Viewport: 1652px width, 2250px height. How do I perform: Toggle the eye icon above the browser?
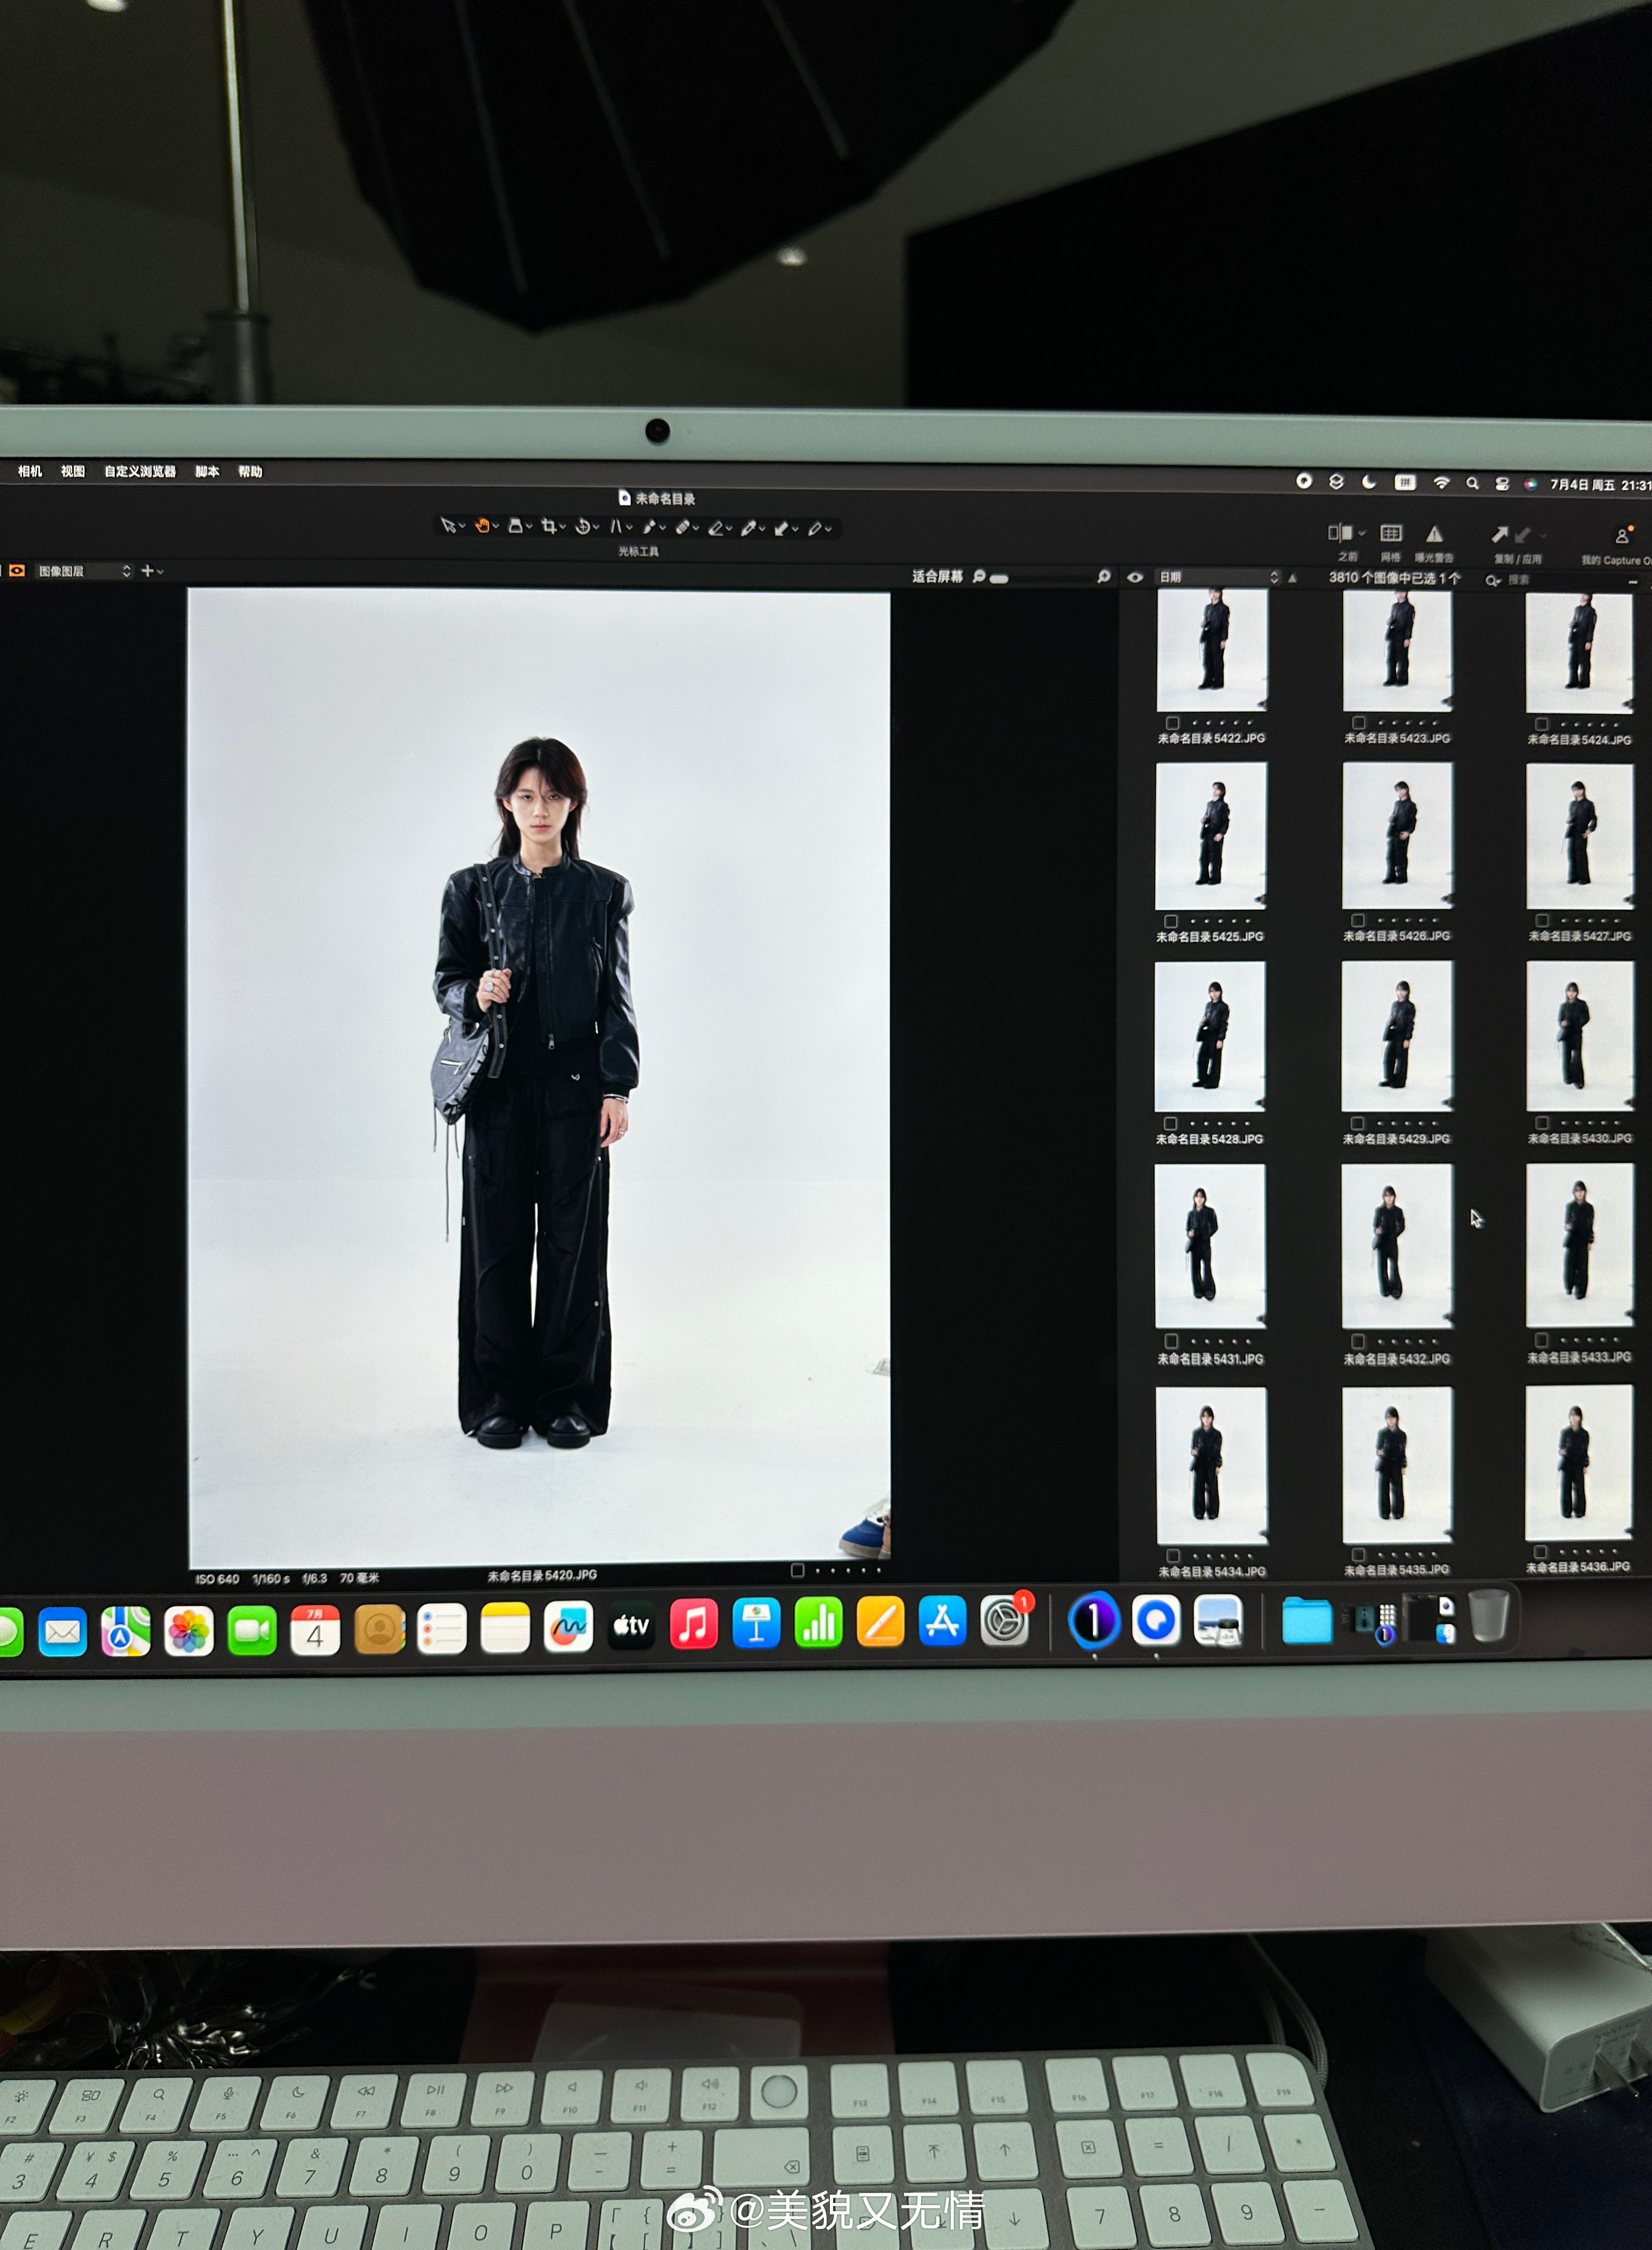pos(1135,577)
